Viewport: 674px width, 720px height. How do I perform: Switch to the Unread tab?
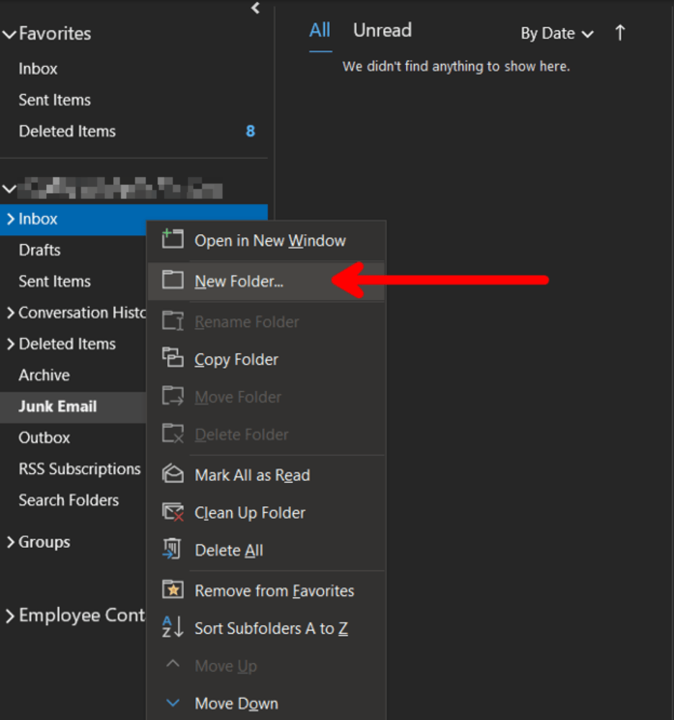click(382, 30)
